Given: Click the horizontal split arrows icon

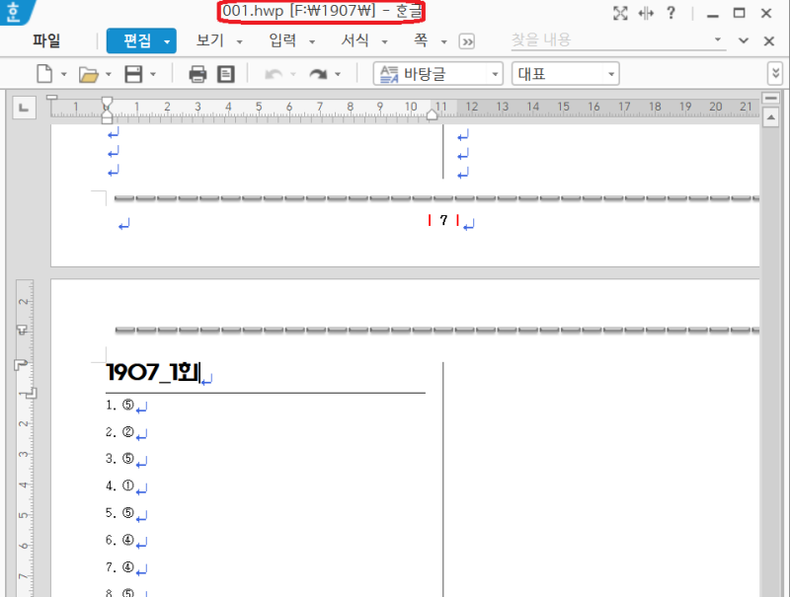Looking at the screenshot, I should pyautogui.click(x=646, y=13).
